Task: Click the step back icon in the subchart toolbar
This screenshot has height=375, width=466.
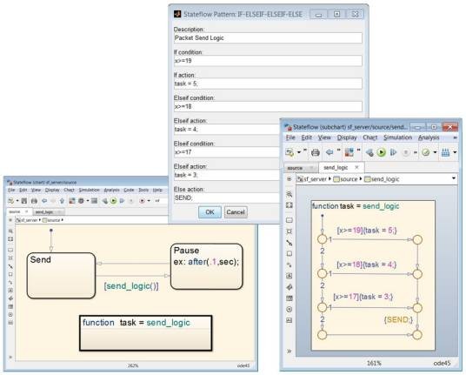Action: coord(369,152)
